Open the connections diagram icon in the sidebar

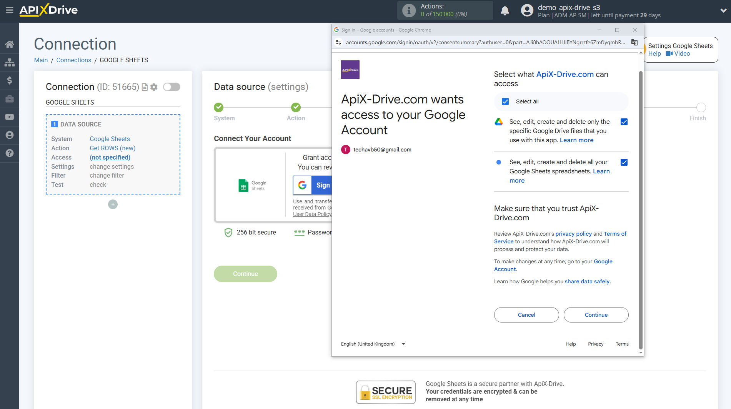[x=10, y=62]
